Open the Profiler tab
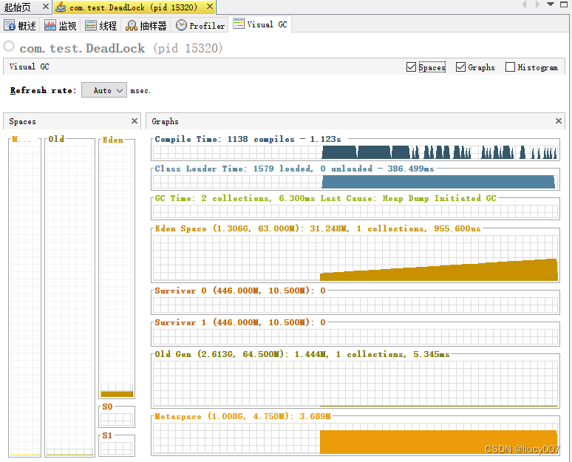This screenshot has height=462, width=572. pos(200,26)
